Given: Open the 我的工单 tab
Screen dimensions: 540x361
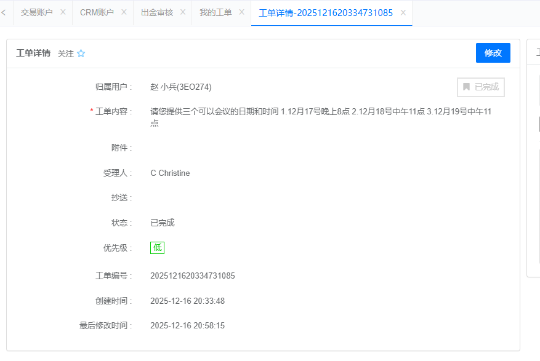Looking at the screenshot, I should pos(216,12).
